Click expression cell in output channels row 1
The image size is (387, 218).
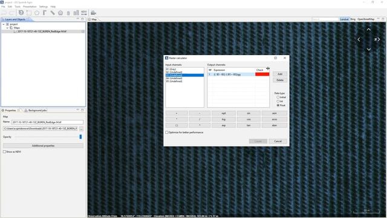[x=233, y=74]
